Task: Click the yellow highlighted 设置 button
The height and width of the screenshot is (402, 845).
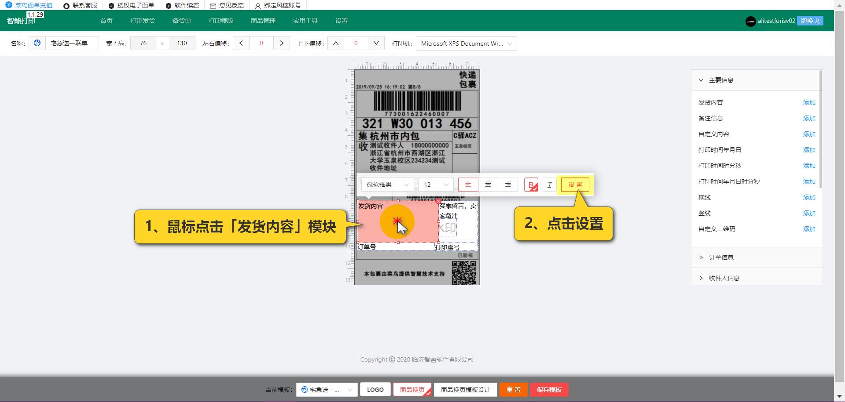Action: (575, 185)
